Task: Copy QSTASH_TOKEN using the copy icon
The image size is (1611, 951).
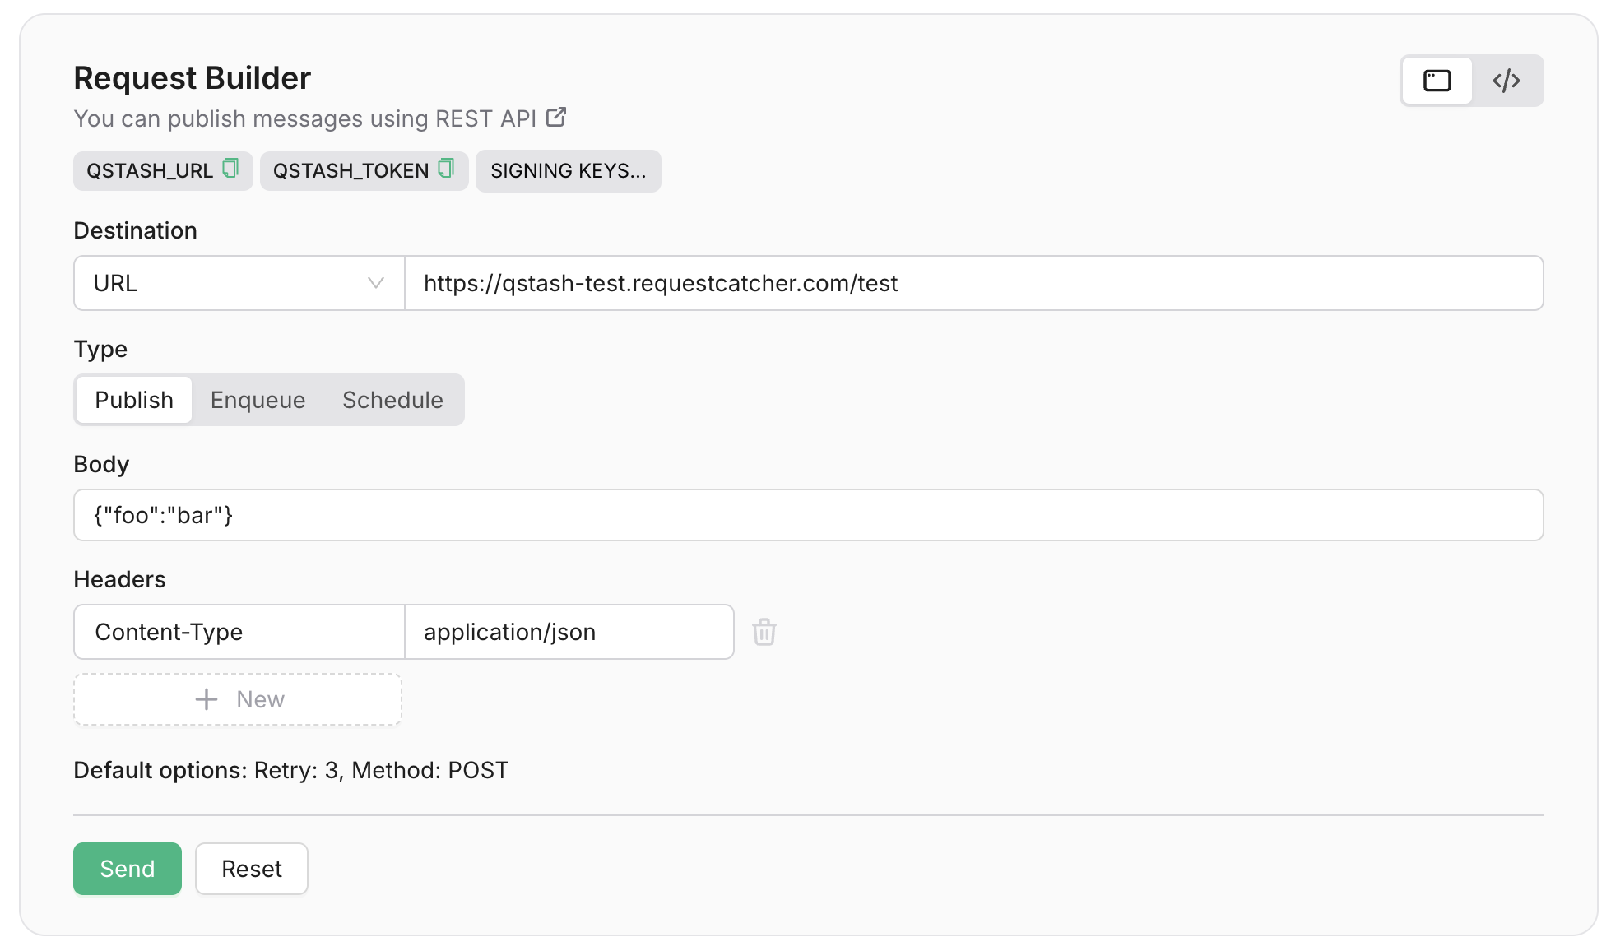Action: click(x=446, y=169)
